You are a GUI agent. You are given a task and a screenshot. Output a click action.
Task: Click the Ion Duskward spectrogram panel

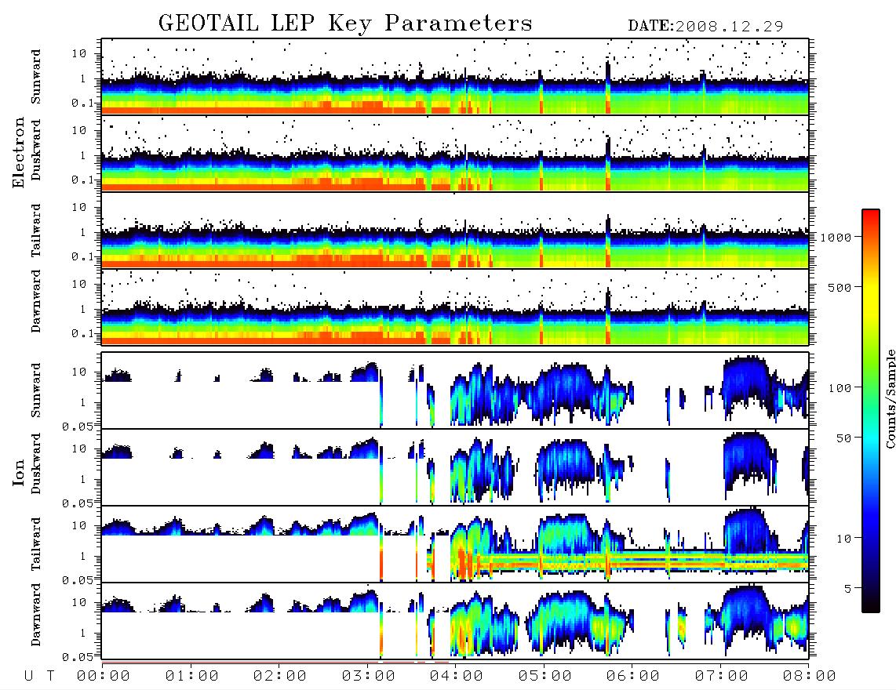click(455, 467)
